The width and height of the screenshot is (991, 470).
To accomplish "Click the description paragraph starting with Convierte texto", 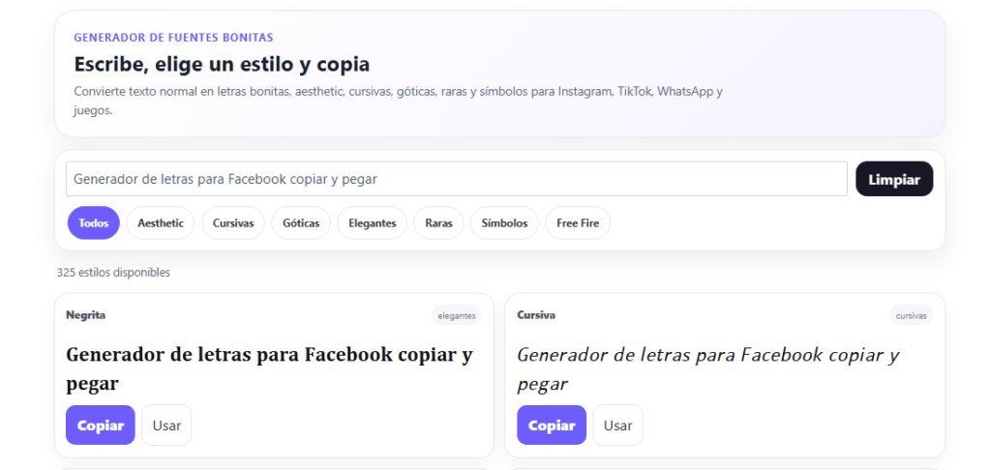I will [398, 101].
